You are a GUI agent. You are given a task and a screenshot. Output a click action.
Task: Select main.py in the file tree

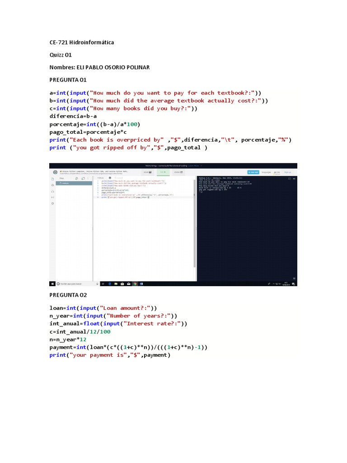pyautogui.click(x=74, y=183)
